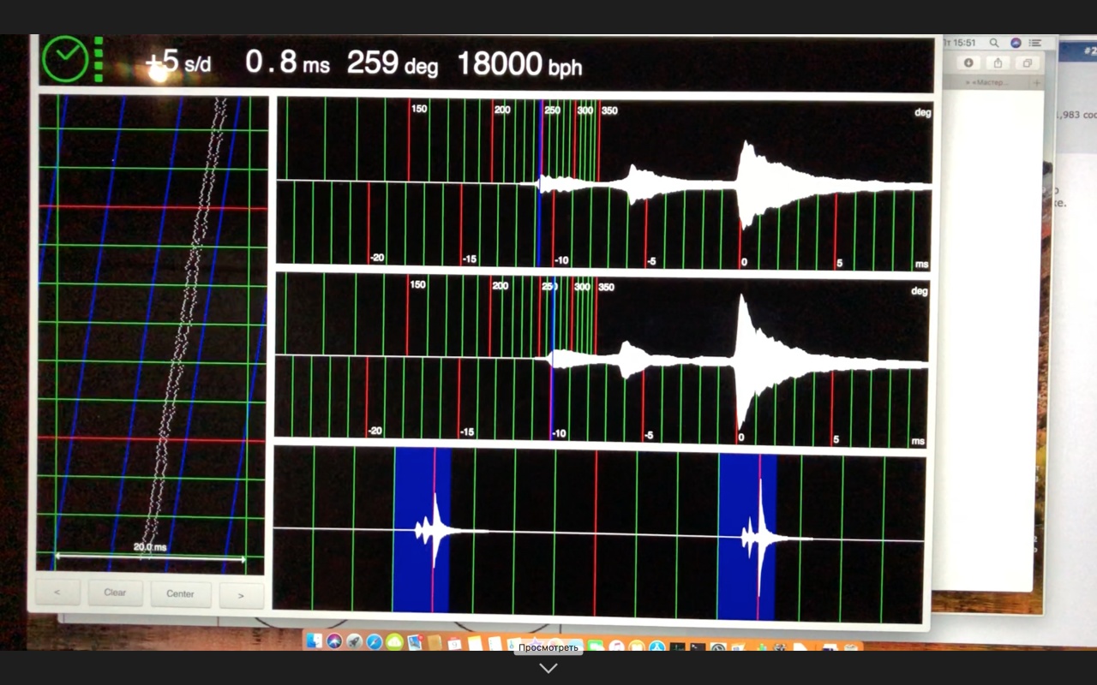Show Safari's tab overview button
The height and width of the screenshot is (685, 1097).
1026,63
